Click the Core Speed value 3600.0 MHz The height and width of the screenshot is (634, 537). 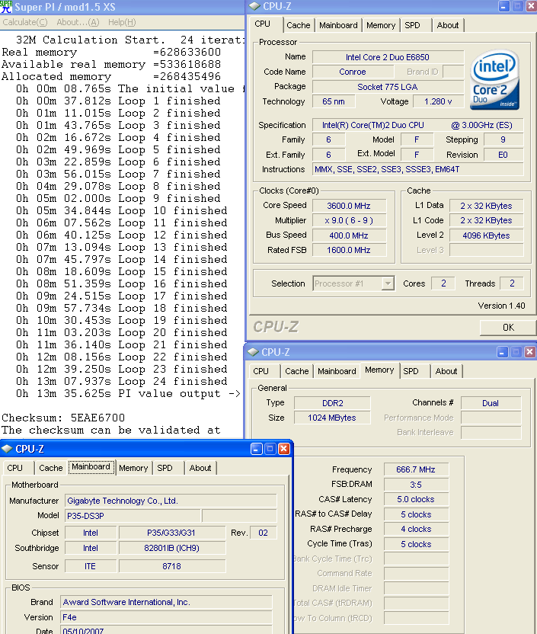click(x=349, y=206)
